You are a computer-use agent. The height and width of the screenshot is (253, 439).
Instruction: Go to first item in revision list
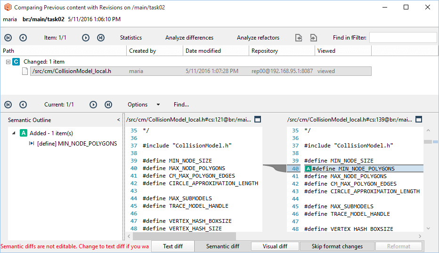click(8, 38)
